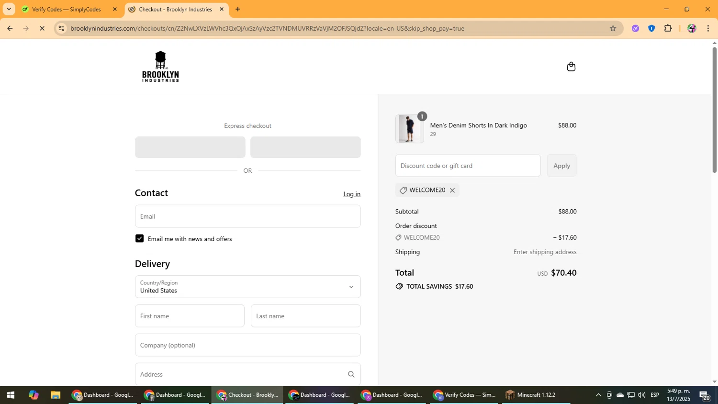Focus the Email input field
The height and width of the screenshot is (404, 718).
(x=247, y=216)
